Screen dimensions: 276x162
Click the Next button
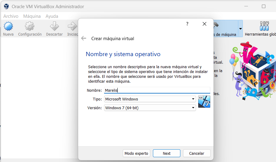pyautogui.click(x=167, y=153)
